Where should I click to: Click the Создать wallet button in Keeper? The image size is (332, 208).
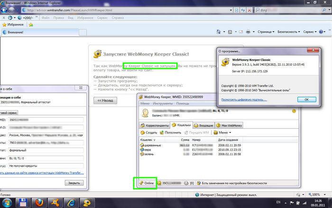148,132
